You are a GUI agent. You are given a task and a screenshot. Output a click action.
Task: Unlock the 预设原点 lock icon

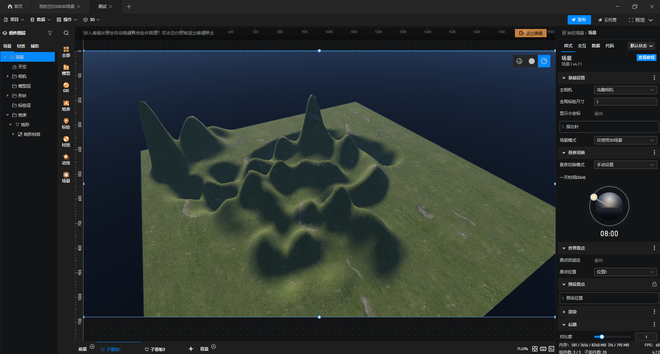(654, 284)
